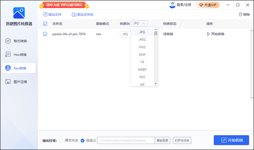
Task: Open the 周年大促 VIP promotion banner
Action: (x=64, y=5)
